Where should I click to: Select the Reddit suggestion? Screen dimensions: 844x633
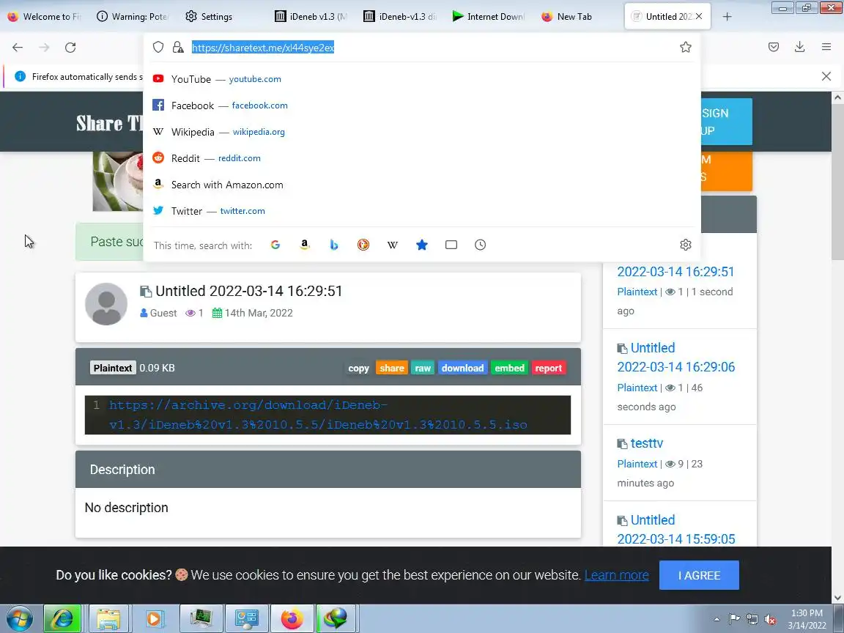coord(422,158)
